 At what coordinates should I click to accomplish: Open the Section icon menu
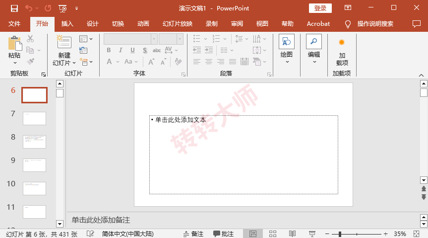pyautogui.click(x=83, y=62)
